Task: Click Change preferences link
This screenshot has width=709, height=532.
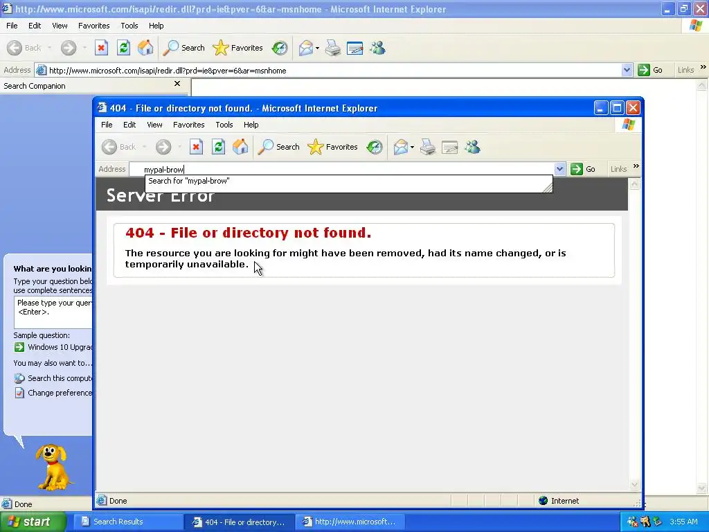Action: click(53, 393)
